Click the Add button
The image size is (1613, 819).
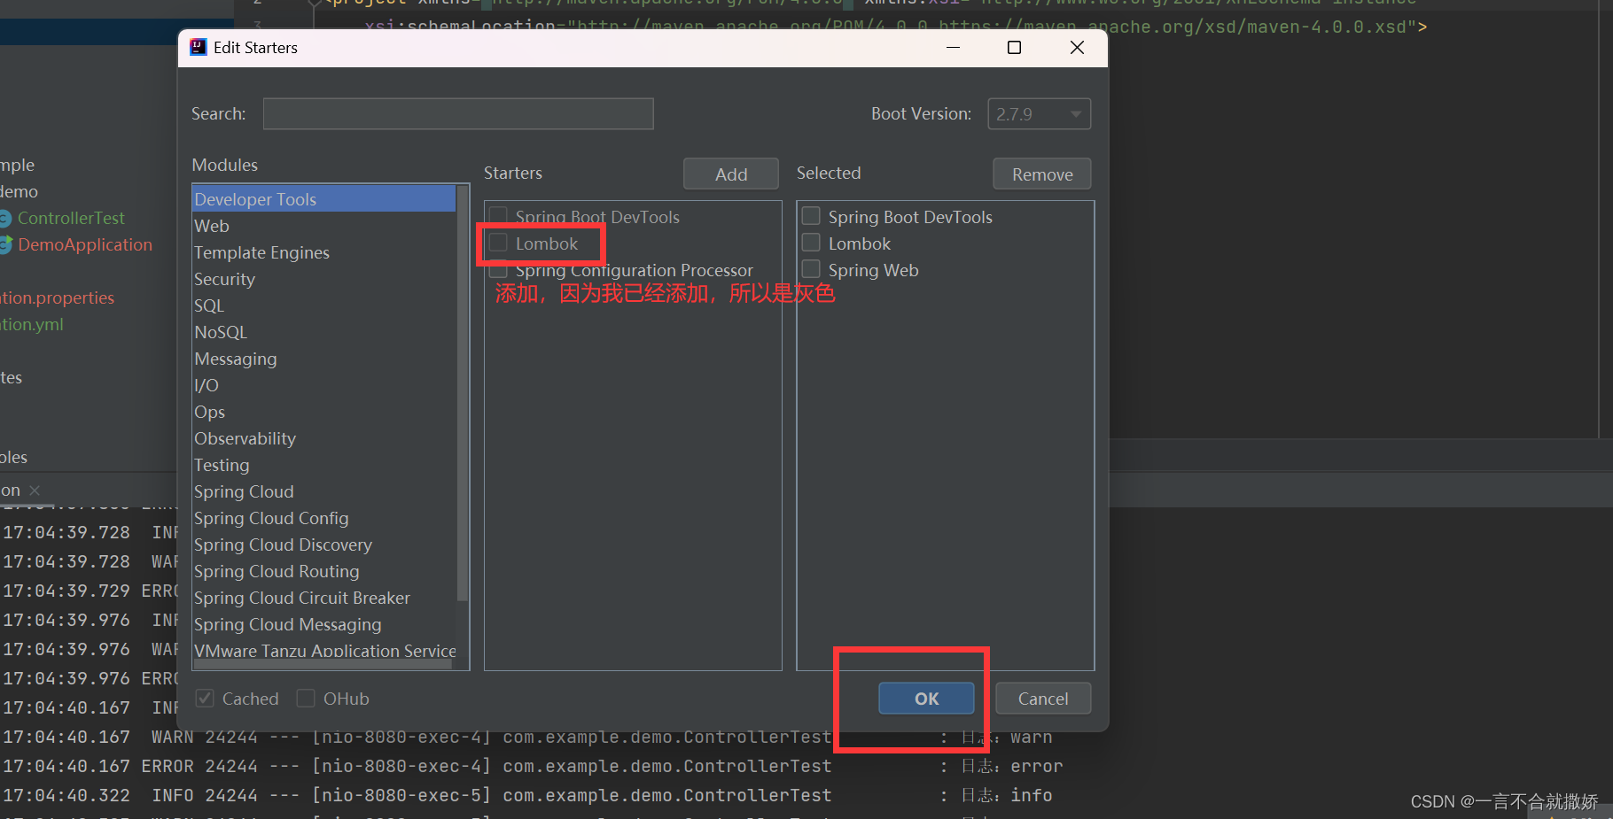click(731, 174)
